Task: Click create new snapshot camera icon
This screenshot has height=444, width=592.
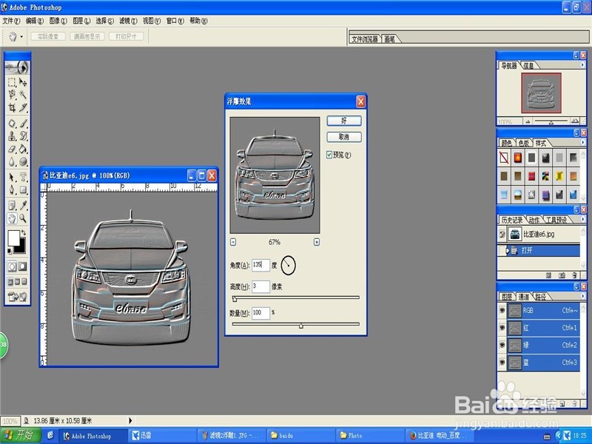Action: [x=562, y=275]
